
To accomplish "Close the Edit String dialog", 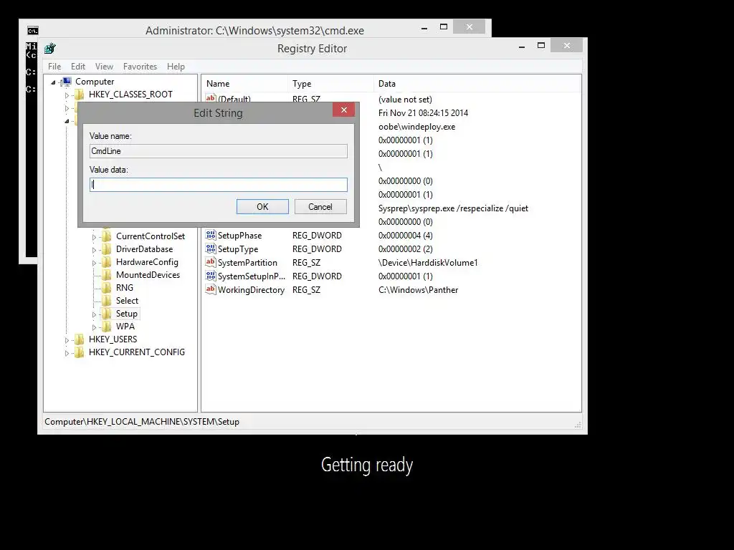I will 343,110.
